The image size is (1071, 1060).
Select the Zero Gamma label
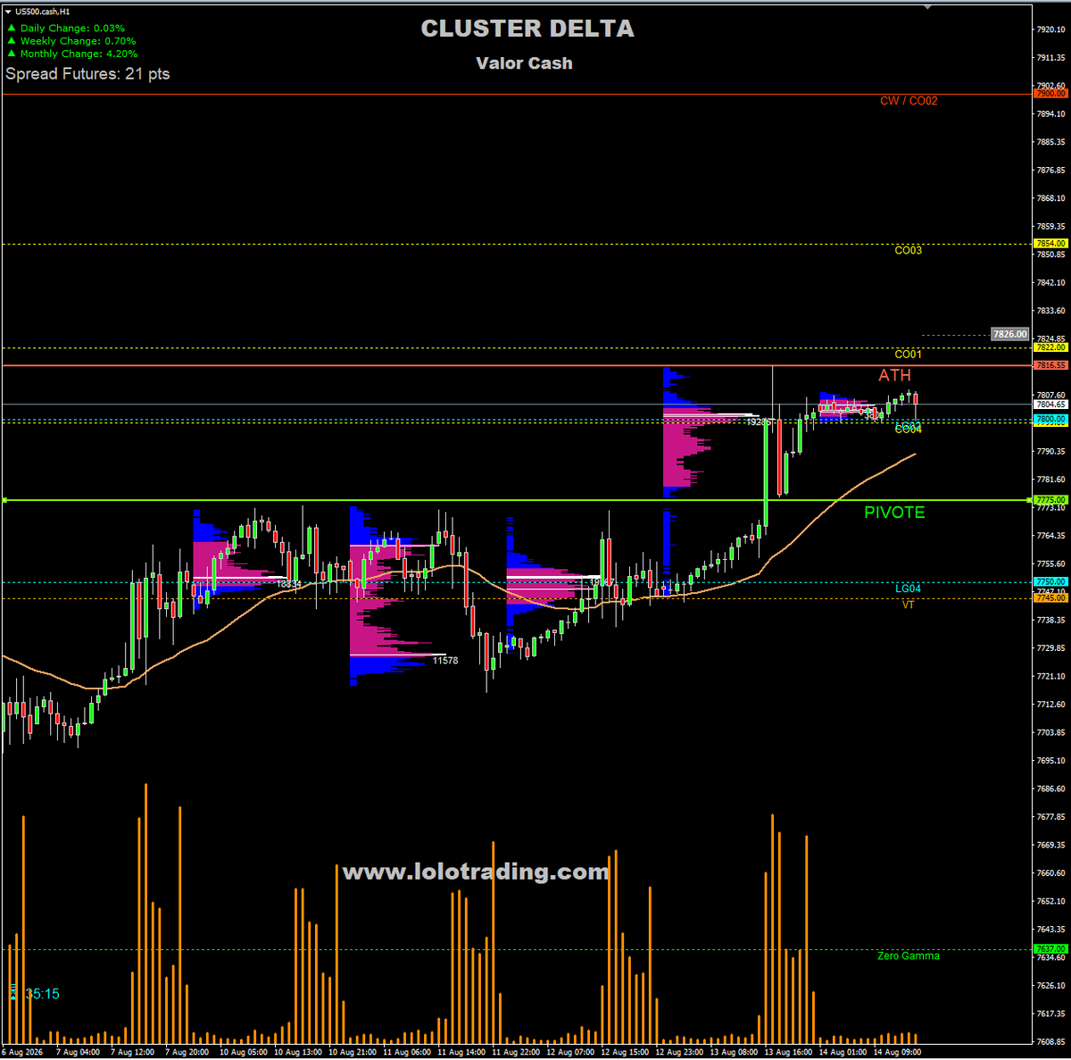909,956
